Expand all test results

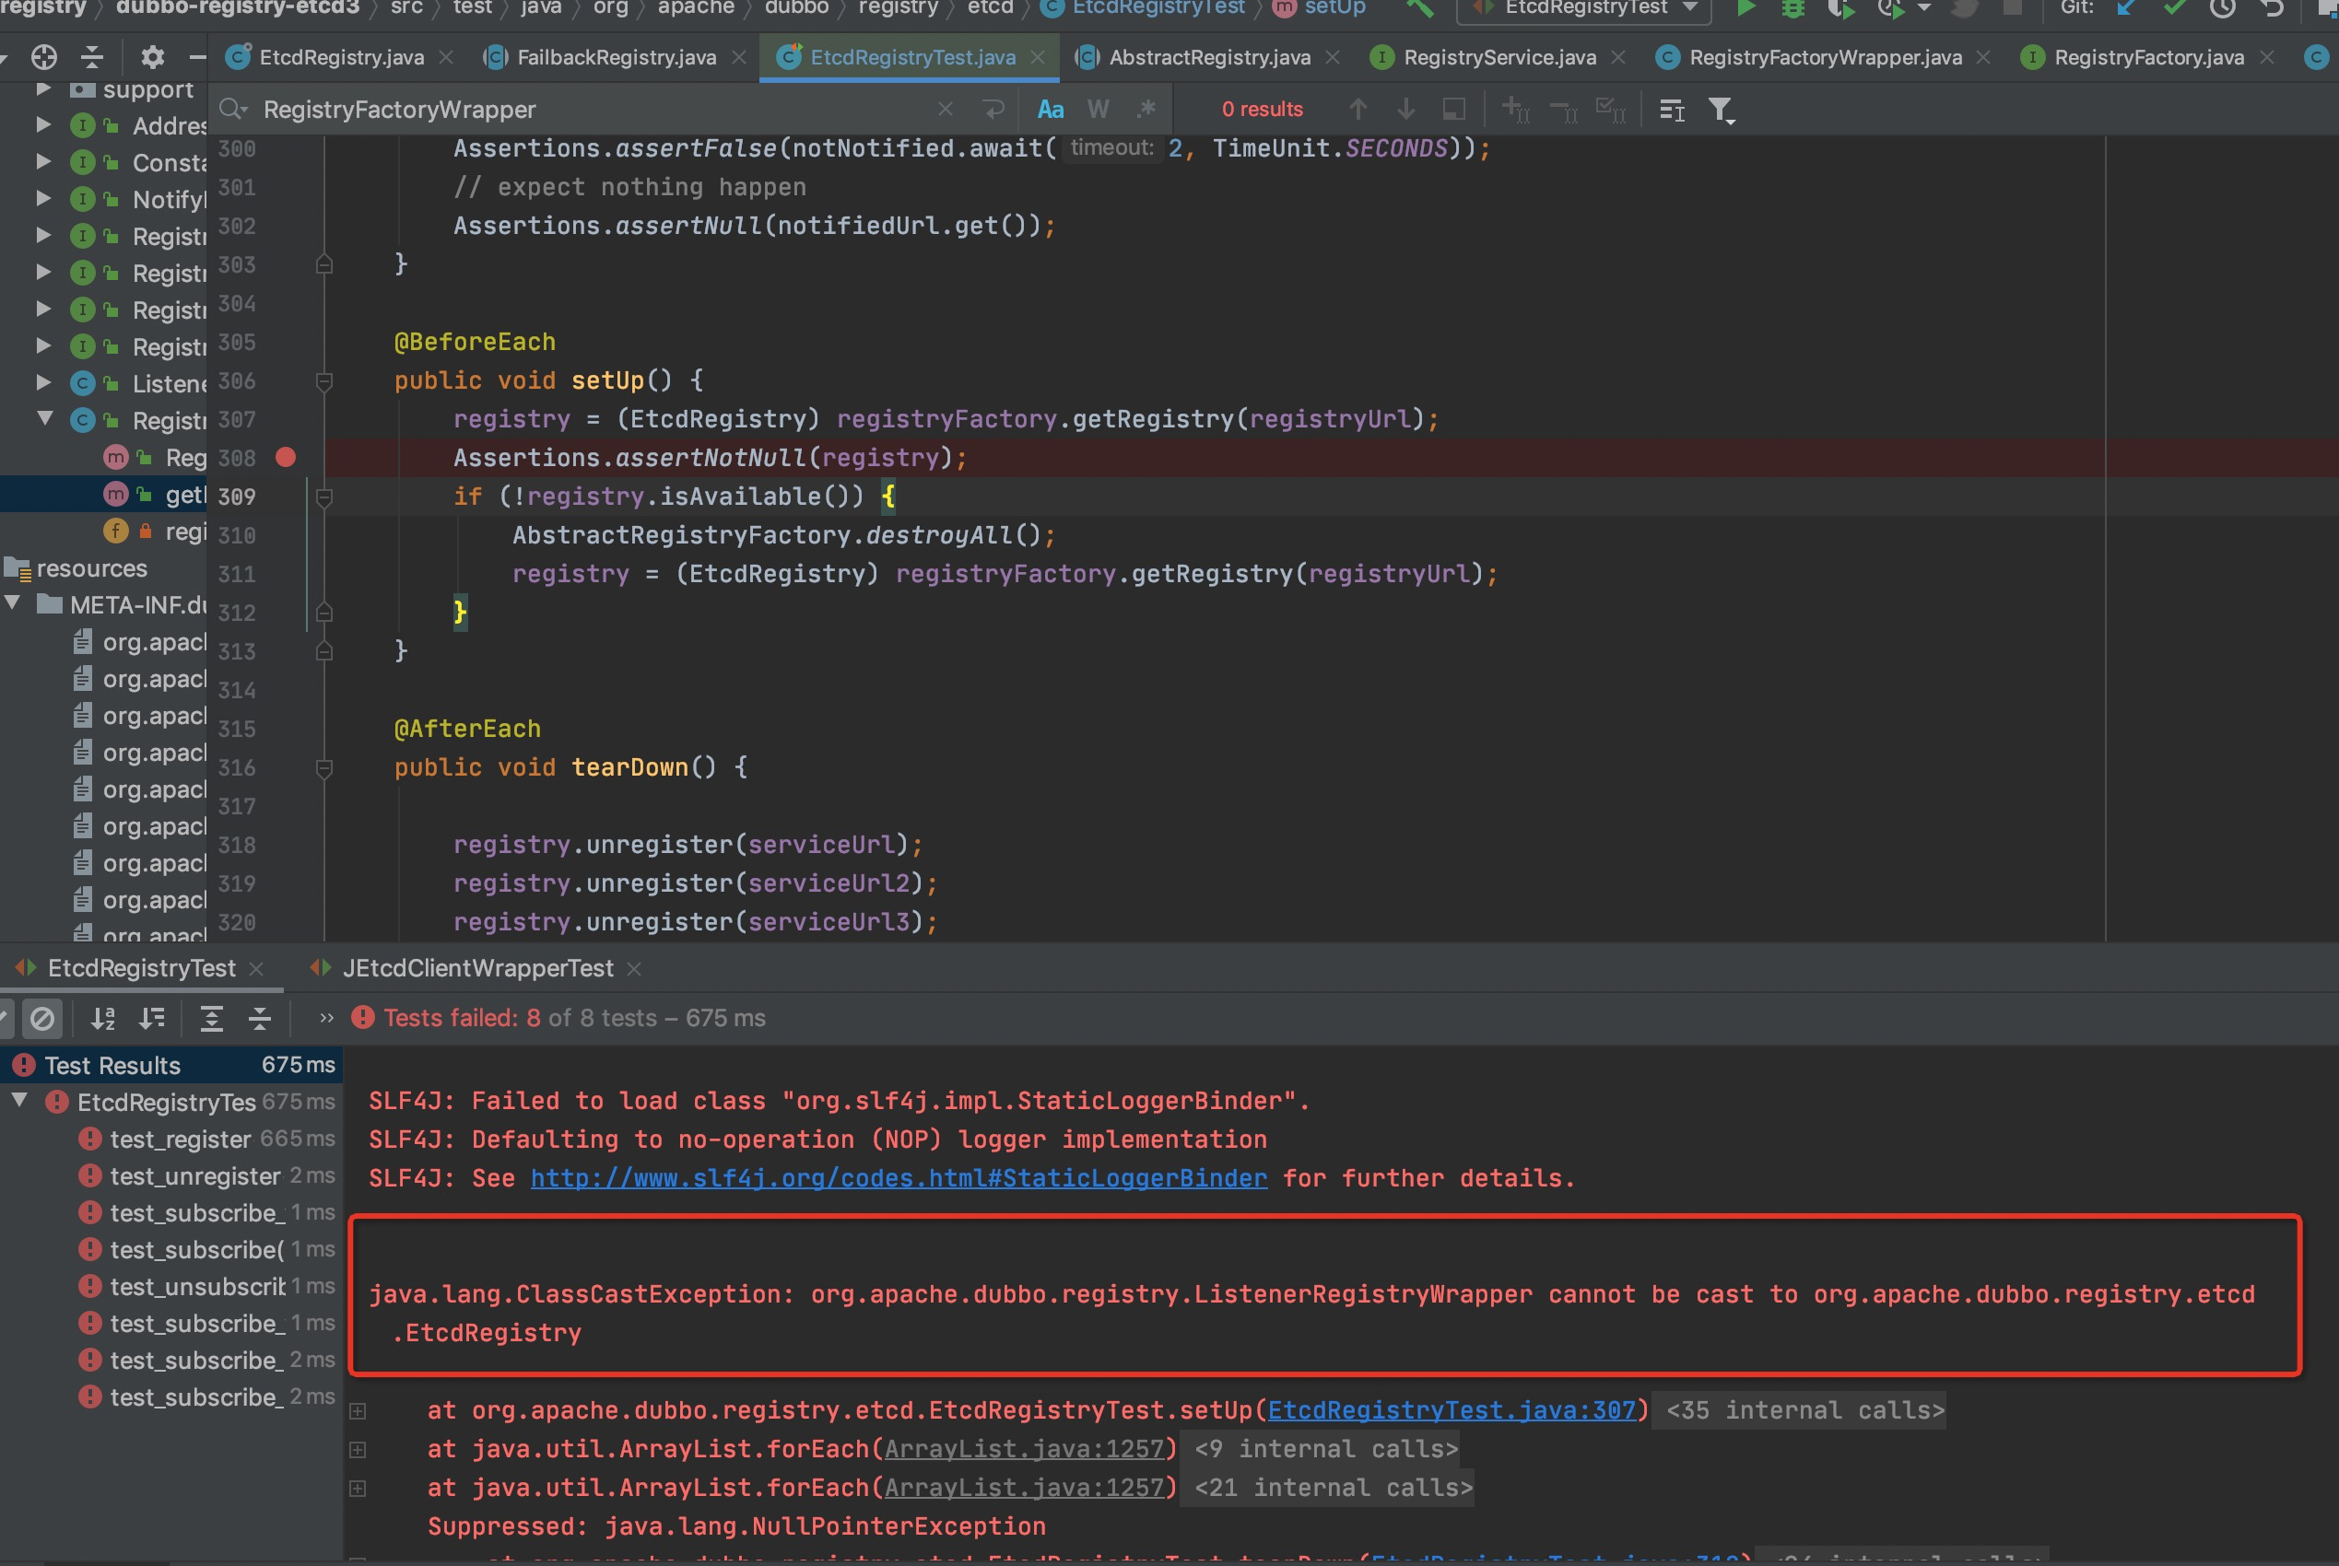211,1018
